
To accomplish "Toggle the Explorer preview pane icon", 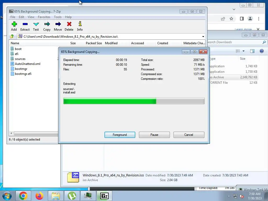I will [252, 51].
